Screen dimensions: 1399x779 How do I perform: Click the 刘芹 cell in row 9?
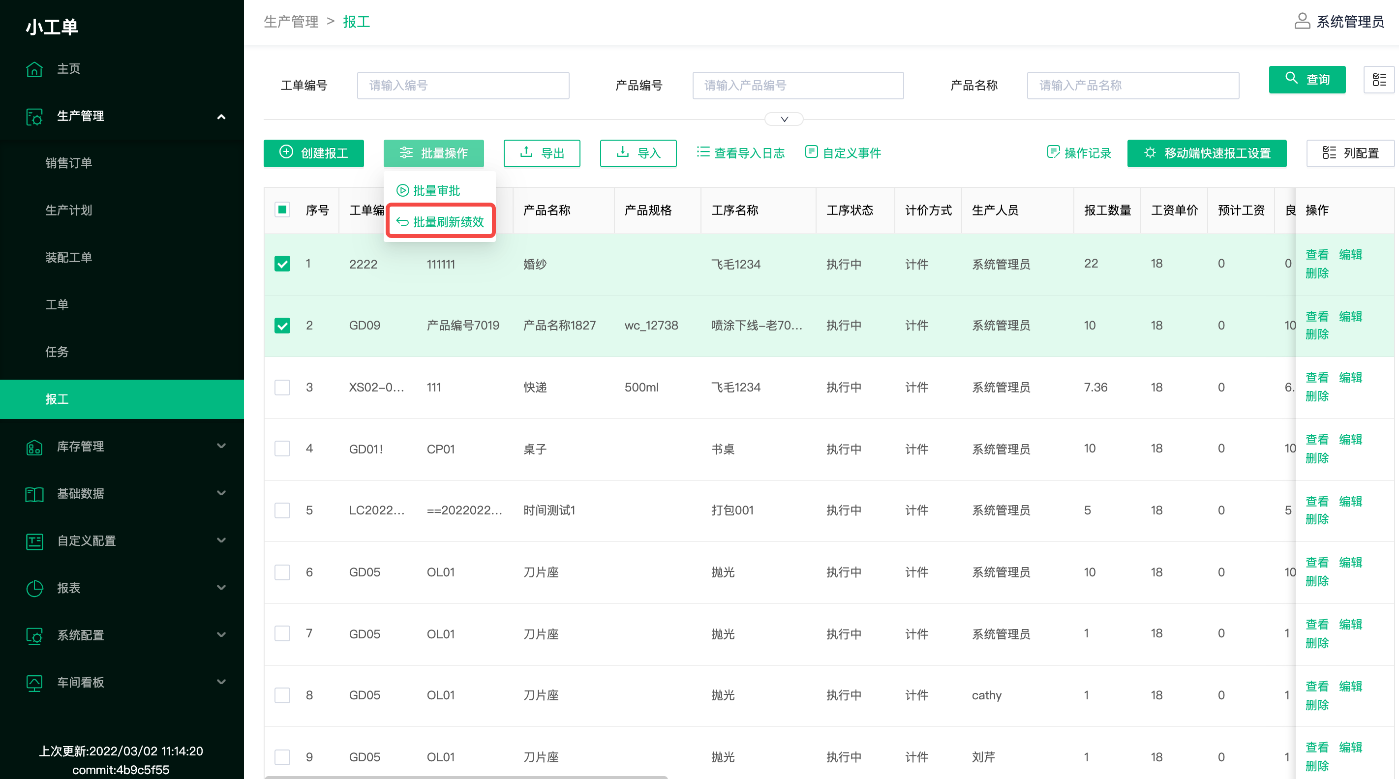(983, 757)
